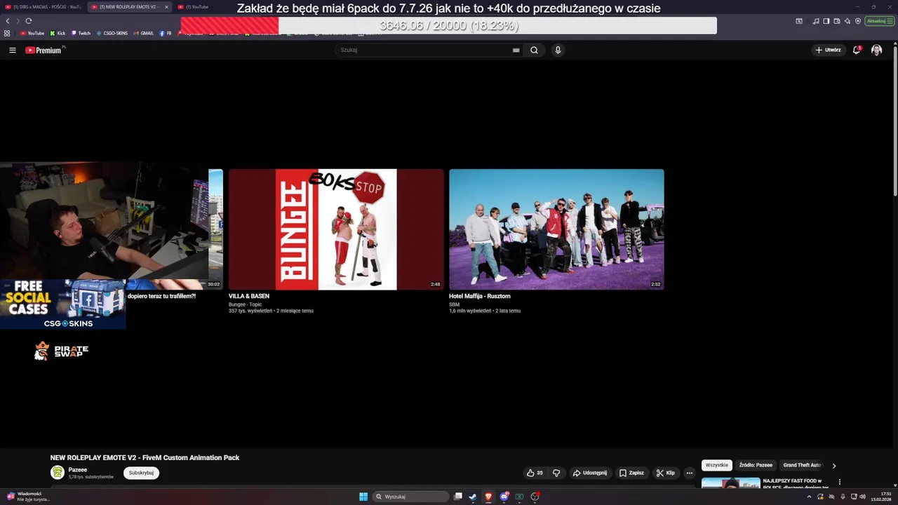Click Aktualizuj browser update button
The image size is (898, 505).
tap(879, 21)
